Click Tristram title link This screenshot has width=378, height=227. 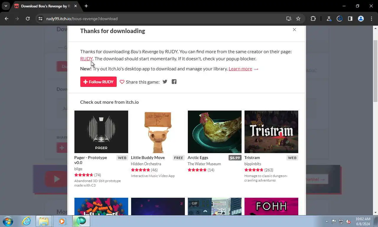tap(252, 158)
